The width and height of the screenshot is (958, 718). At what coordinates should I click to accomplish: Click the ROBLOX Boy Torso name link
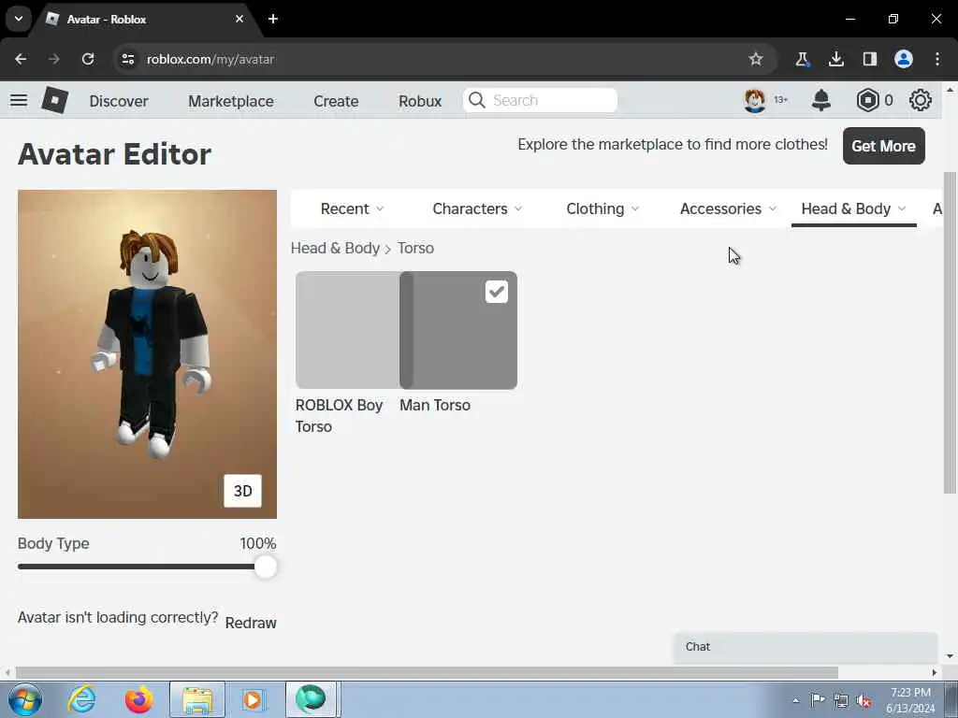pyautogui.click(x=339, y=416)
